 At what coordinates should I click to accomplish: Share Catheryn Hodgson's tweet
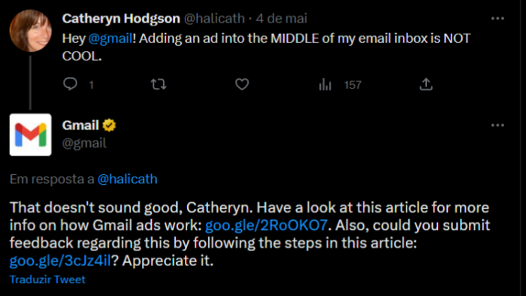click(426, 84)
